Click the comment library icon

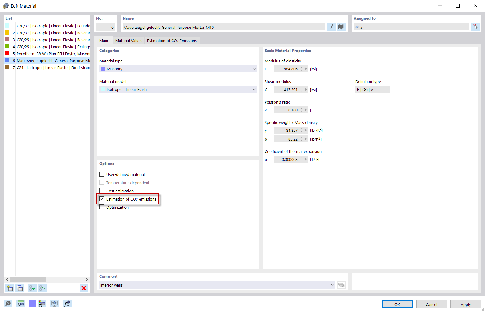click(341, 285)
